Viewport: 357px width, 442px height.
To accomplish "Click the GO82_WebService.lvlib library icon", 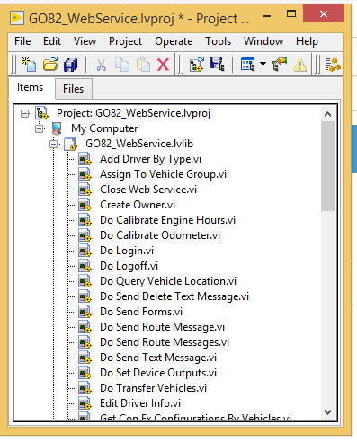I will (71, 144).
